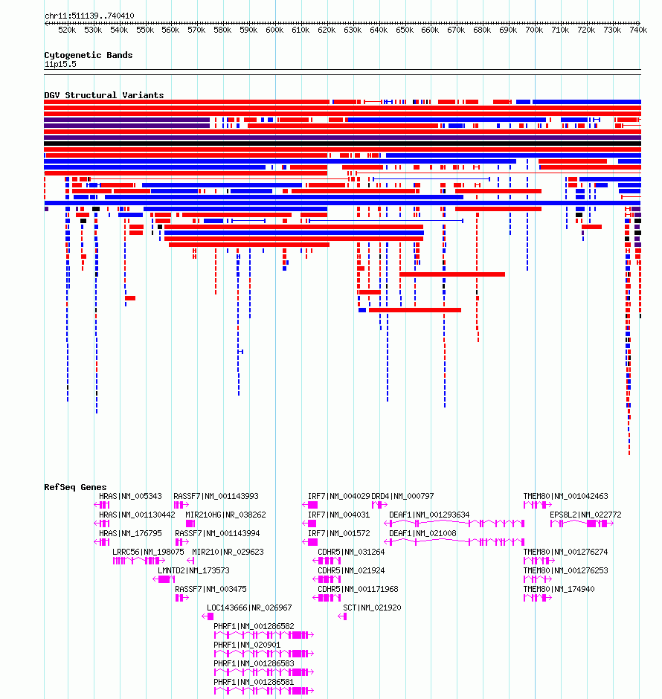Click CDHR5|NM_001171968 gene label

pyautogui.click(x=358, y=589)
